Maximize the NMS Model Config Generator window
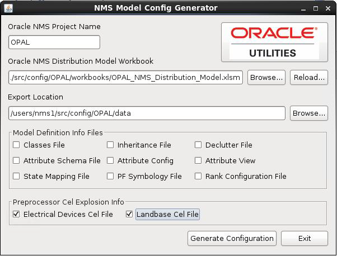337x256 pixels. [x=316, y=8]
